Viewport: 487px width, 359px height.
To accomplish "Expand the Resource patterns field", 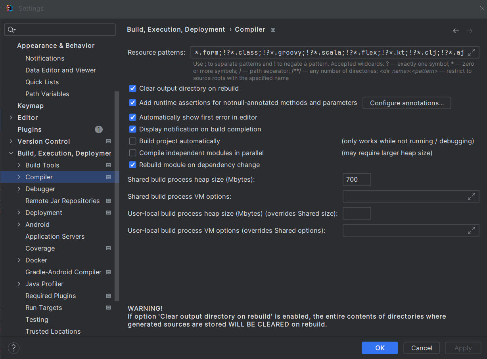I will [472, 52].
